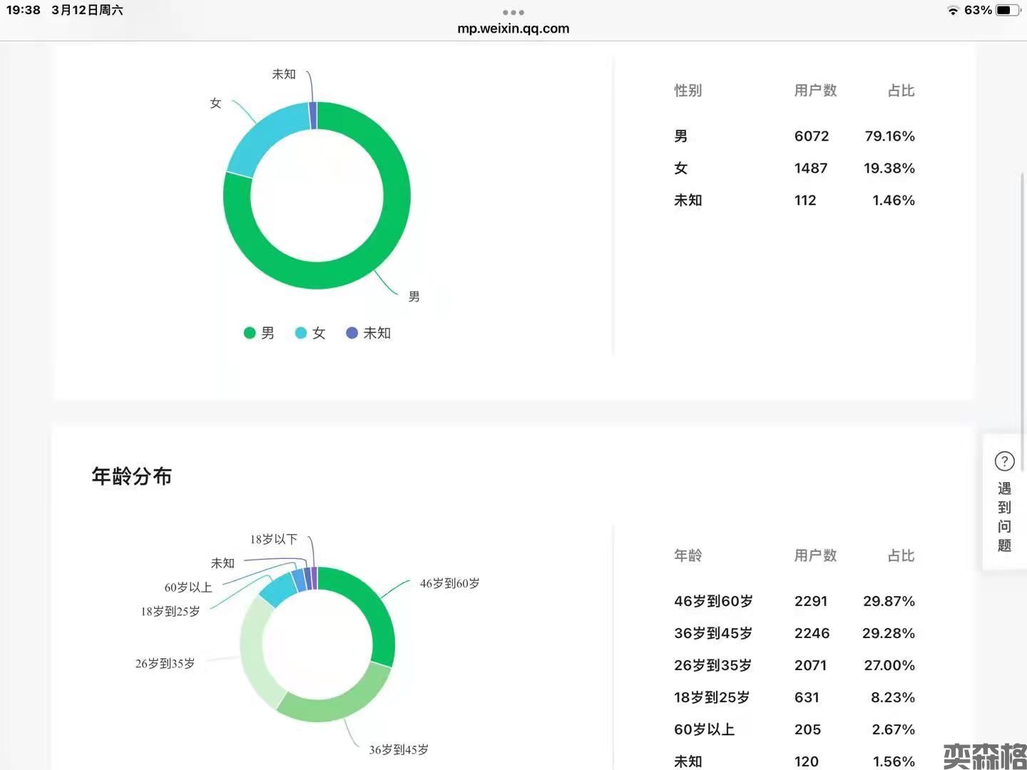Select the 46岁到60岁 row in age table

(x=794, y=601)
